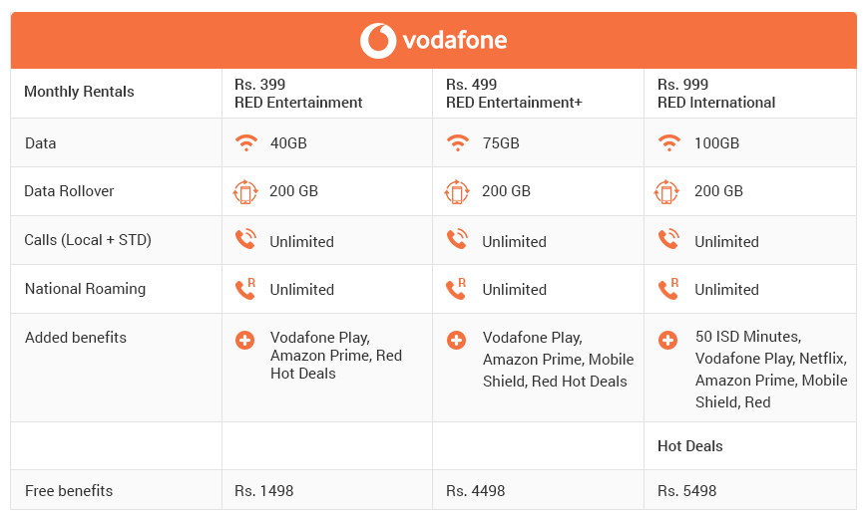Click the roaming phone icon in Rs. 399 column

point(245,289)
